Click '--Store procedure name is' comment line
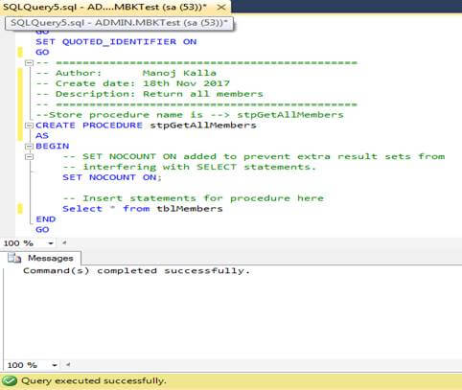Image resolution: width=462 pixels, height=390 pixels. tap(190, 115)
